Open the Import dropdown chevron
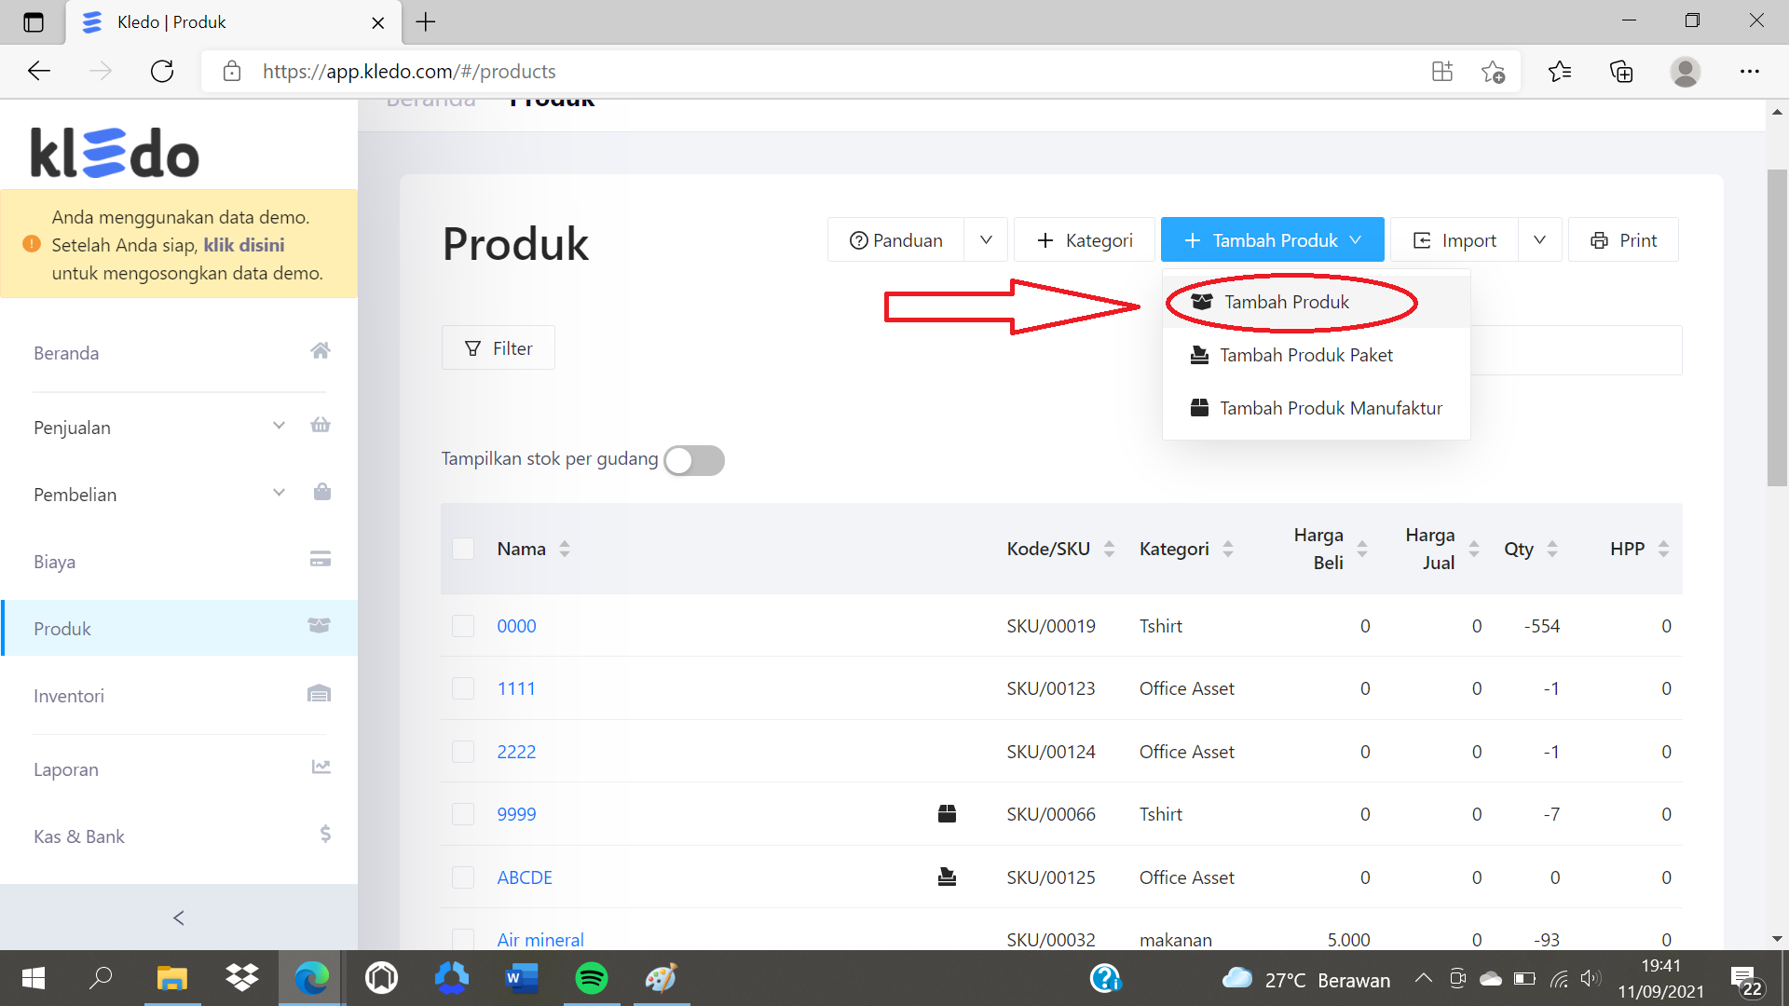Screen dimensions: 1789x1006 click(1539, 239)
